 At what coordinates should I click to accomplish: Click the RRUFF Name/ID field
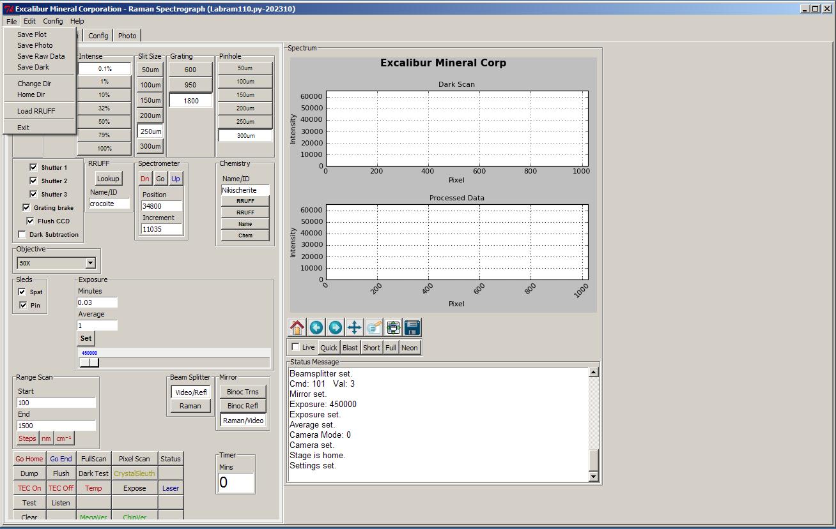[109, 204]
